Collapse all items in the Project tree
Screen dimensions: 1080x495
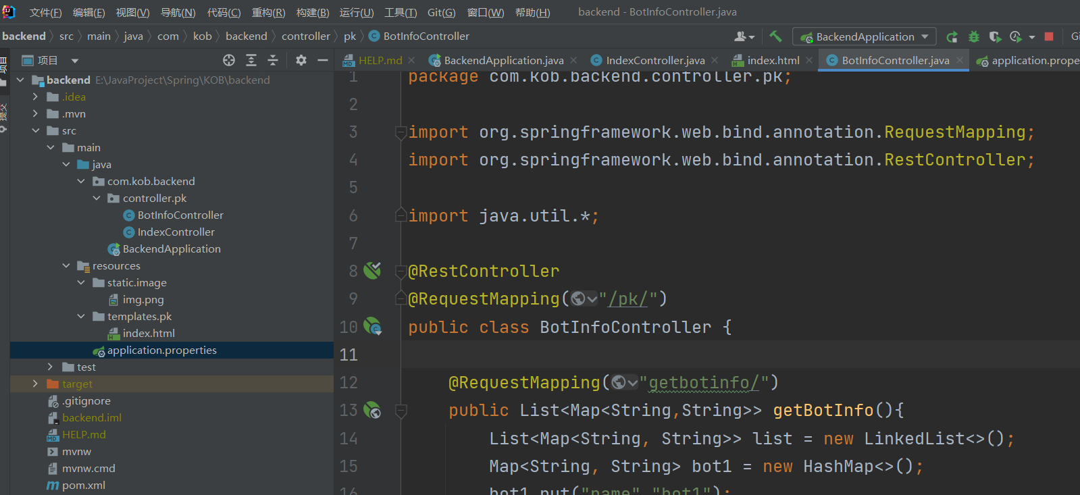coord(273,60)
